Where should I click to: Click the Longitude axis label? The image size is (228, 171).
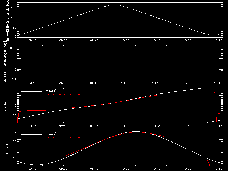(x=5, y=105)
